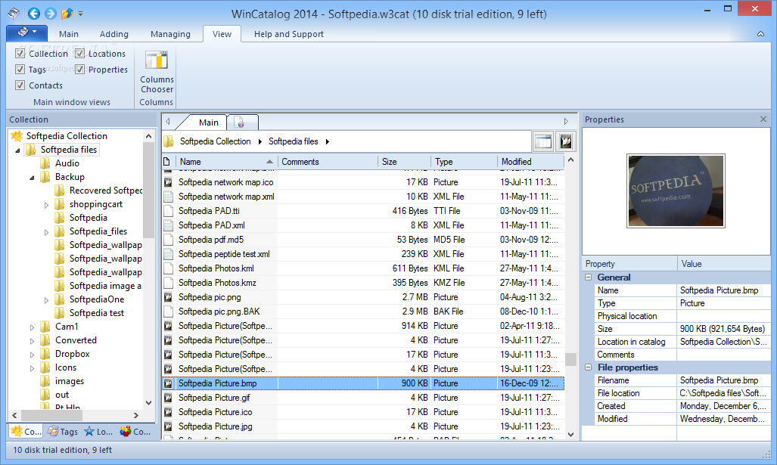
Task: Collapse the Softpedia files tree node
Action: click(x=18, y=150)
